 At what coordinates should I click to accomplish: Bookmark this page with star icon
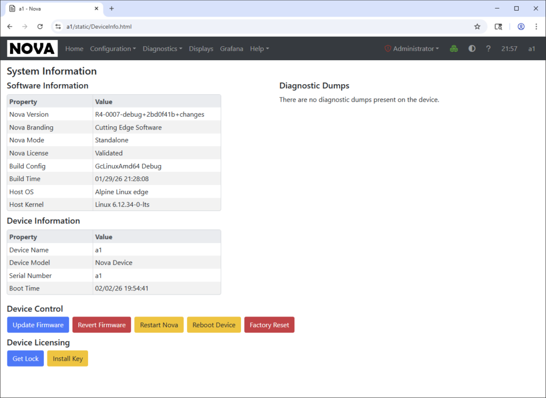point(477,26)
